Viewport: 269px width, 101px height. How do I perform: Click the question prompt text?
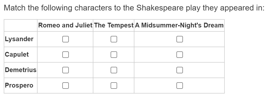pos(134,8)
